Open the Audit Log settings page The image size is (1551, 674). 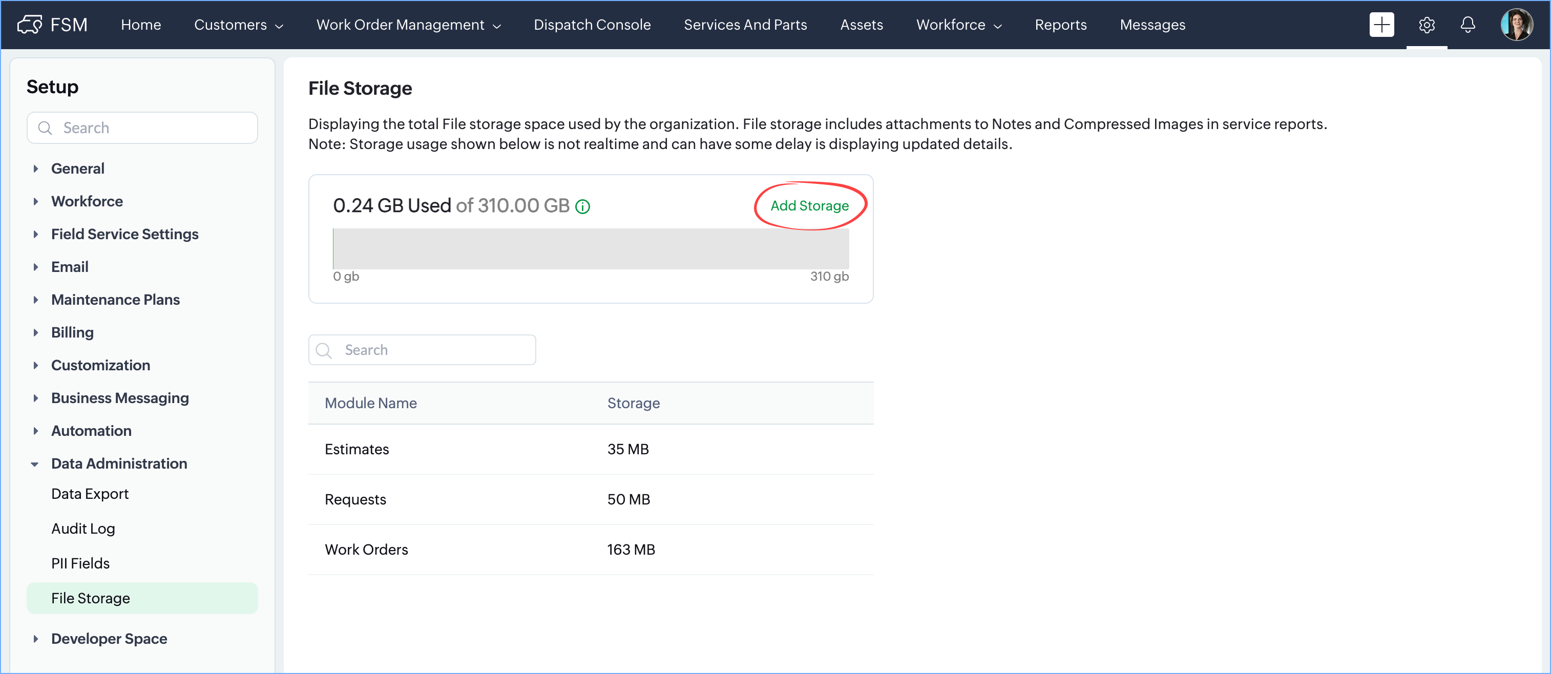pyautogui.click(x=83, y=529)
